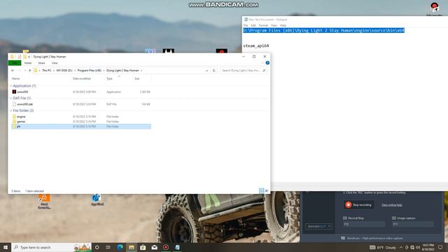Image resolution: width=448 pixels, height=252 pixels.
Task: Click the BANDICUT button
Action: pyautogui.click(x=318, y=226)
